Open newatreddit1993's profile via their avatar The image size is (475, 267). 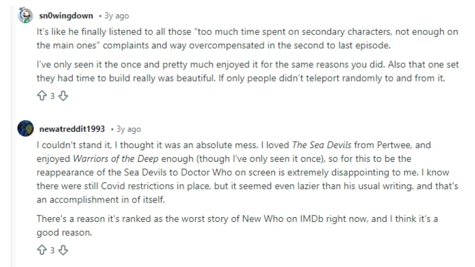coord(25,128)
